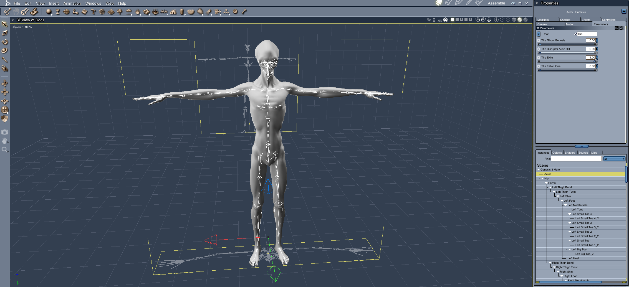Open the Insert menu
This screenshot has width=629, height=287.
[x=54, y=3]
